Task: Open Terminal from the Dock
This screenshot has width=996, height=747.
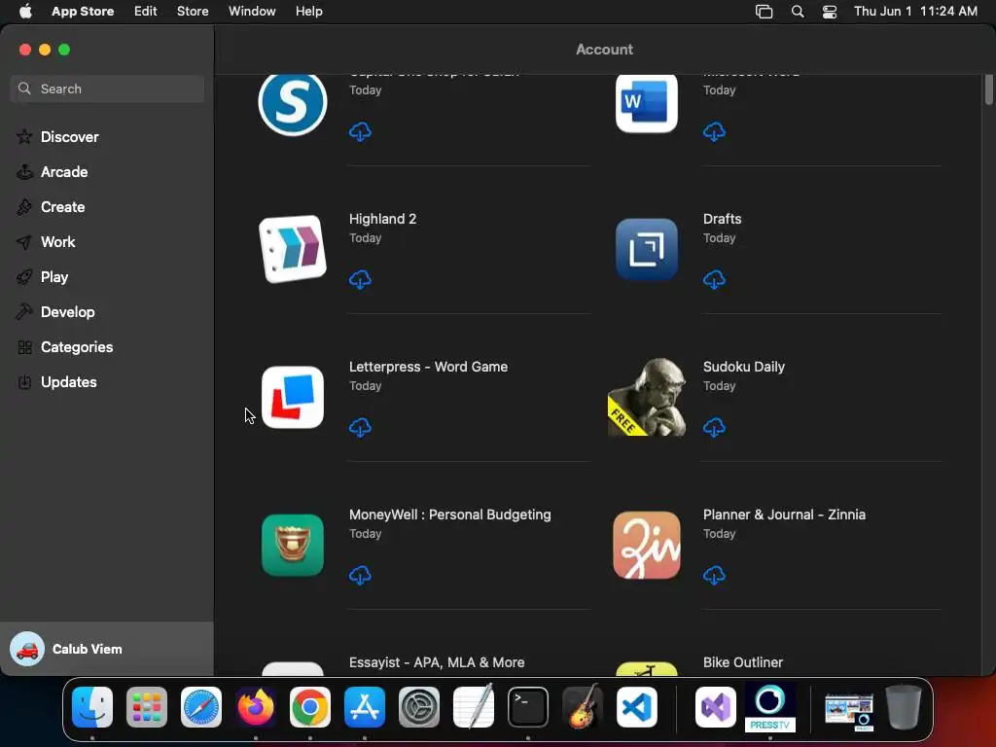Action: pyautogui.click(x=528, y=707)
